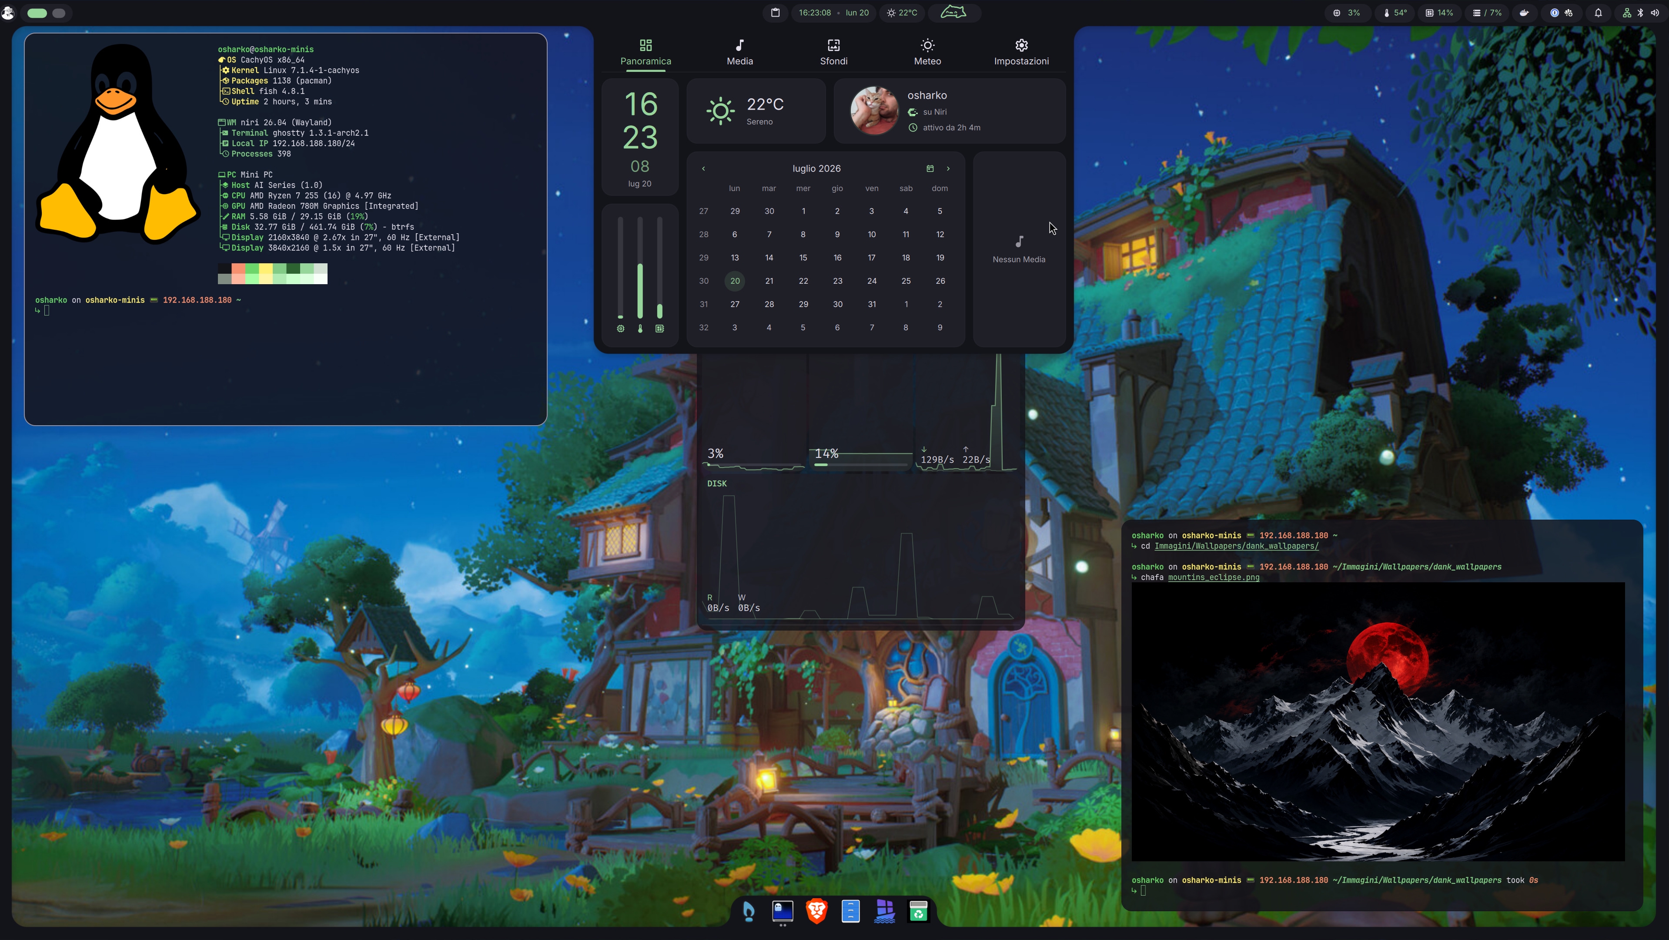Open the network status icon
The width and height of the screenshot is (1669, 940).
1627,12
